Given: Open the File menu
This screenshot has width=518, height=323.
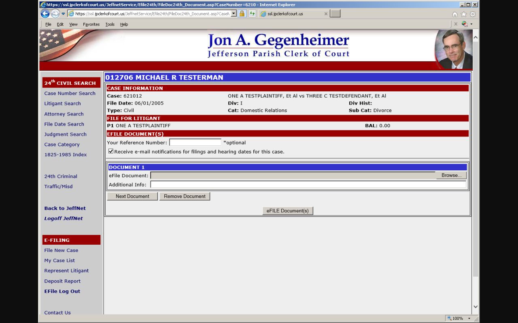Looking at the screenshot, I should pyautogui.click(x=48, y=24).
